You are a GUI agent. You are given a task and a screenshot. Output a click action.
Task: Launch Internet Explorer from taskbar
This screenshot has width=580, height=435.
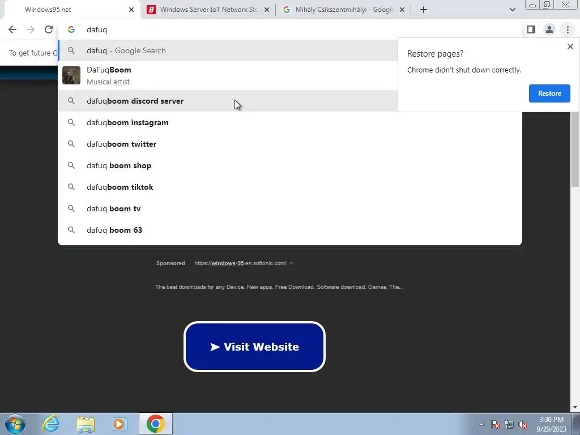[50, 424]
